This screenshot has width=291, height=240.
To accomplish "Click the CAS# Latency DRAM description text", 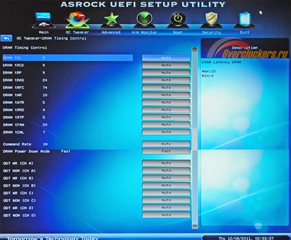I will [221, 62].
